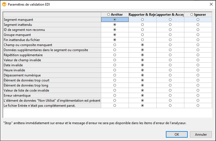Image resolution: width=216 pixels, height=141 pixels.
Task: Set Erreur sémantique to Ignorer
Action: pos(198,95)
